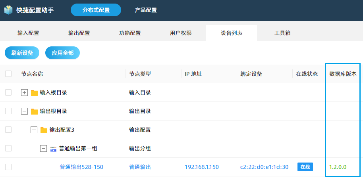Switch to the 输入配置 tab
This screenshot has height=178, width=363.
pos(28,33)
